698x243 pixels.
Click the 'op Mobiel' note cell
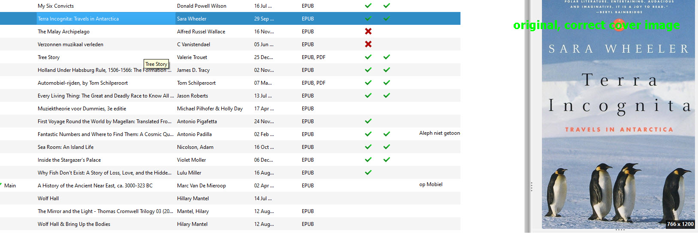[430, 184]
